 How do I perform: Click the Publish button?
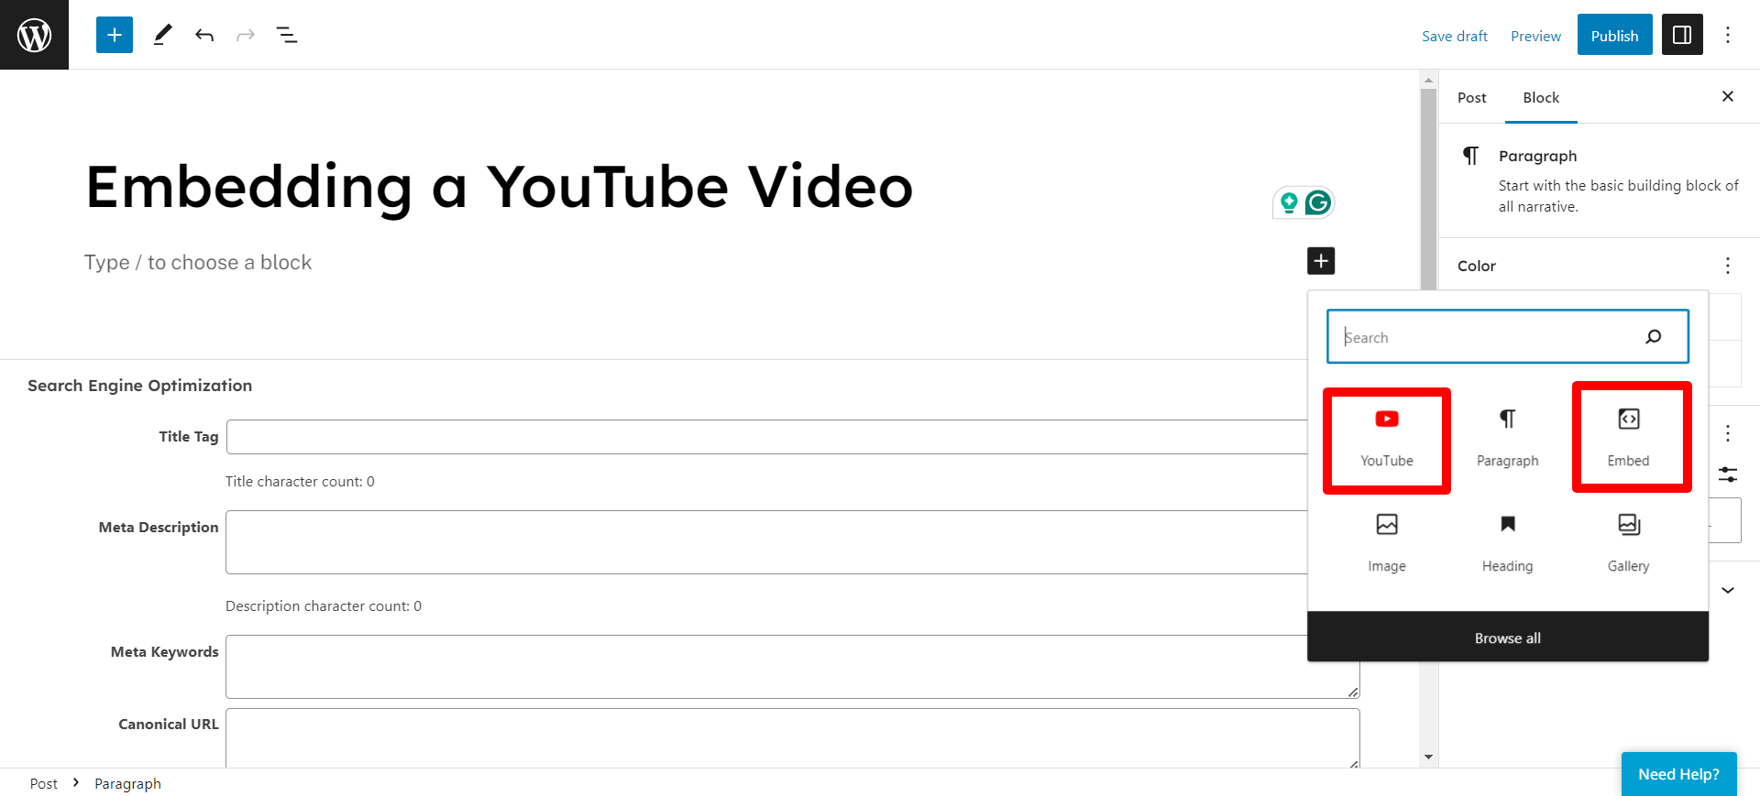click(x=1614, y=35)
